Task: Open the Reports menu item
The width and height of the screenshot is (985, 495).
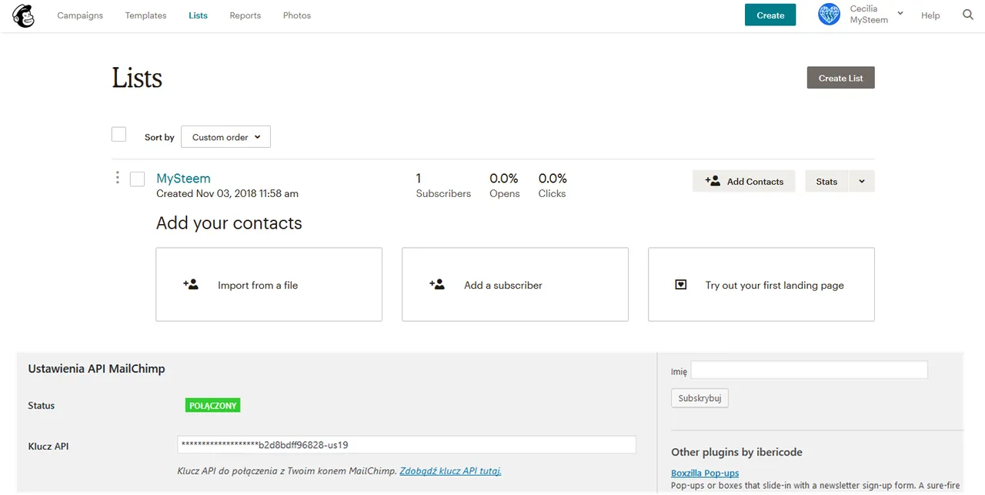Action: tap(245, 15)
